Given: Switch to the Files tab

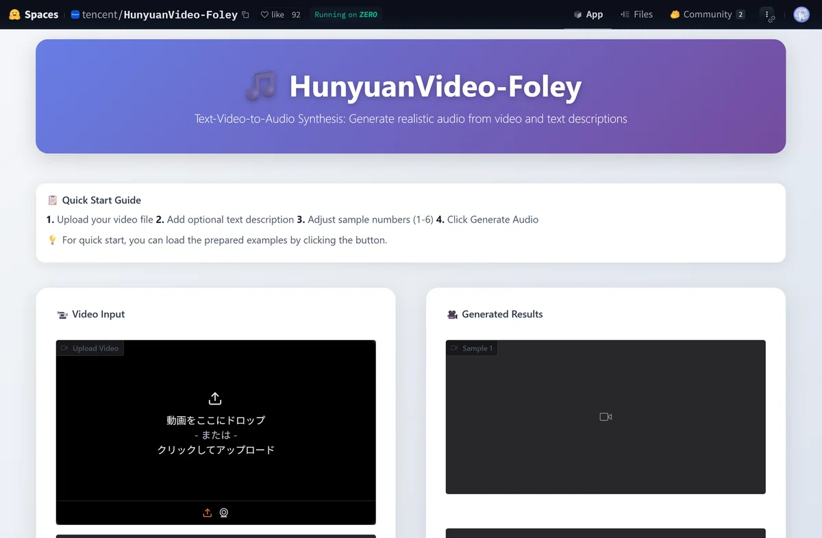Looking at the screenshot, I should coord(636,14).
